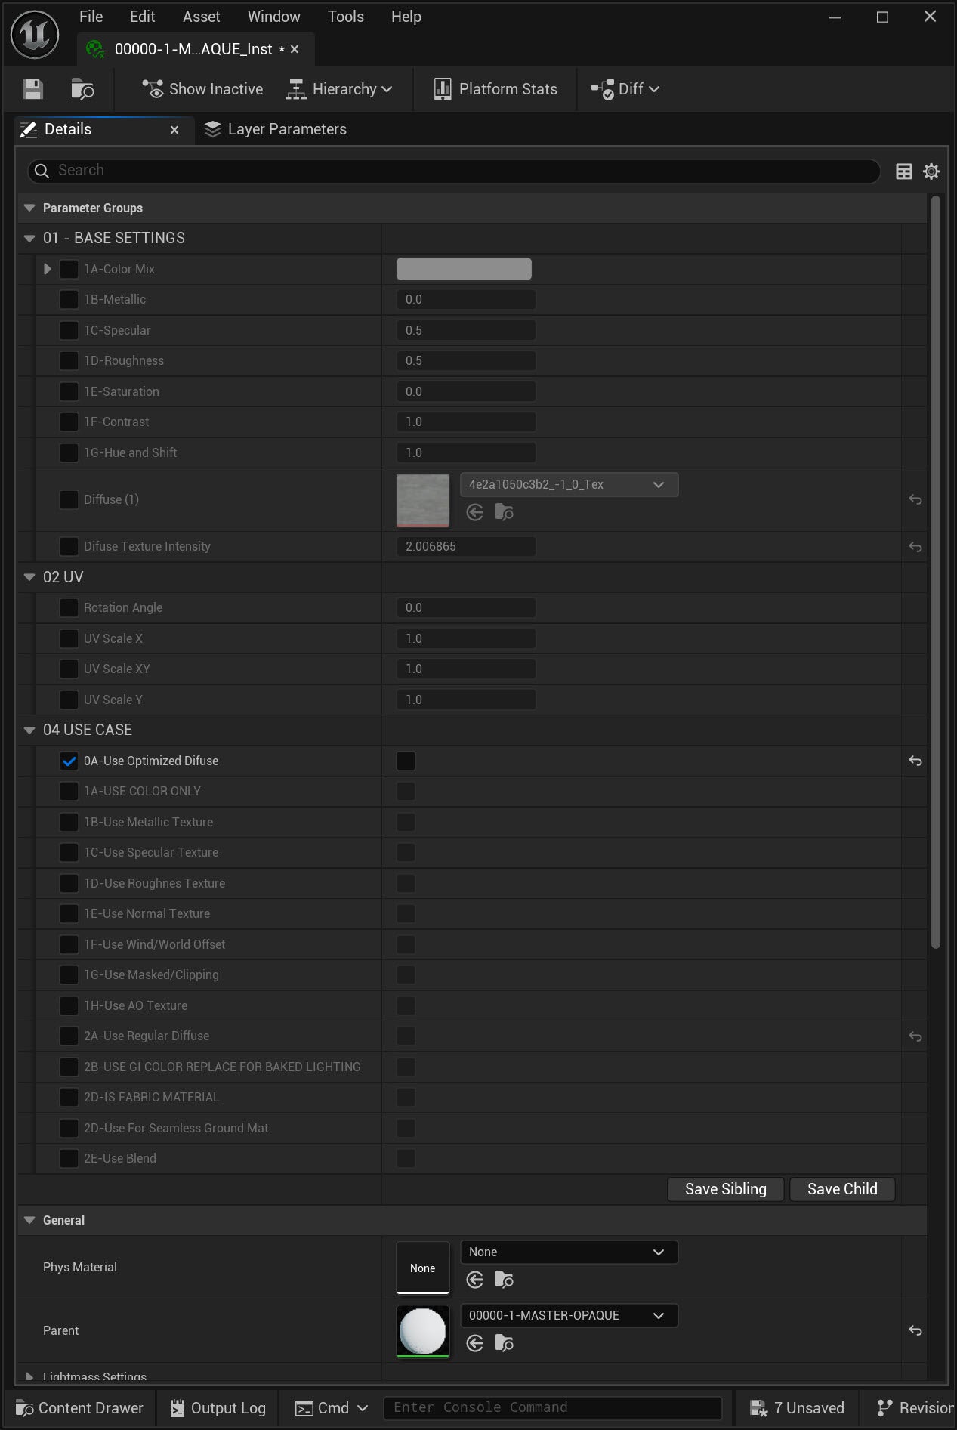957x1430 pixels.
Task: Uncheck 0A-Use Optimized Difuse override checkbox
Action: (69, 761)
